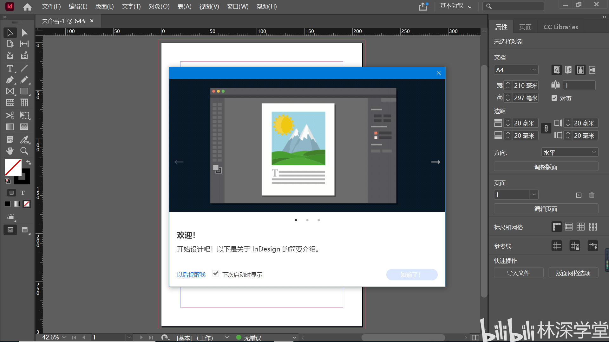Select the Free Transform tool
Image resolution: width=609 pixels, height=342 pixels.
coord(24,115)
